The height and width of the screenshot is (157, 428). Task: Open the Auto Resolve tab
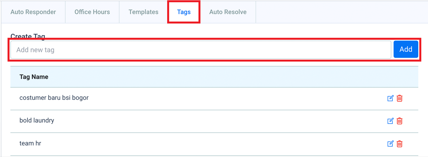(228, 12)
